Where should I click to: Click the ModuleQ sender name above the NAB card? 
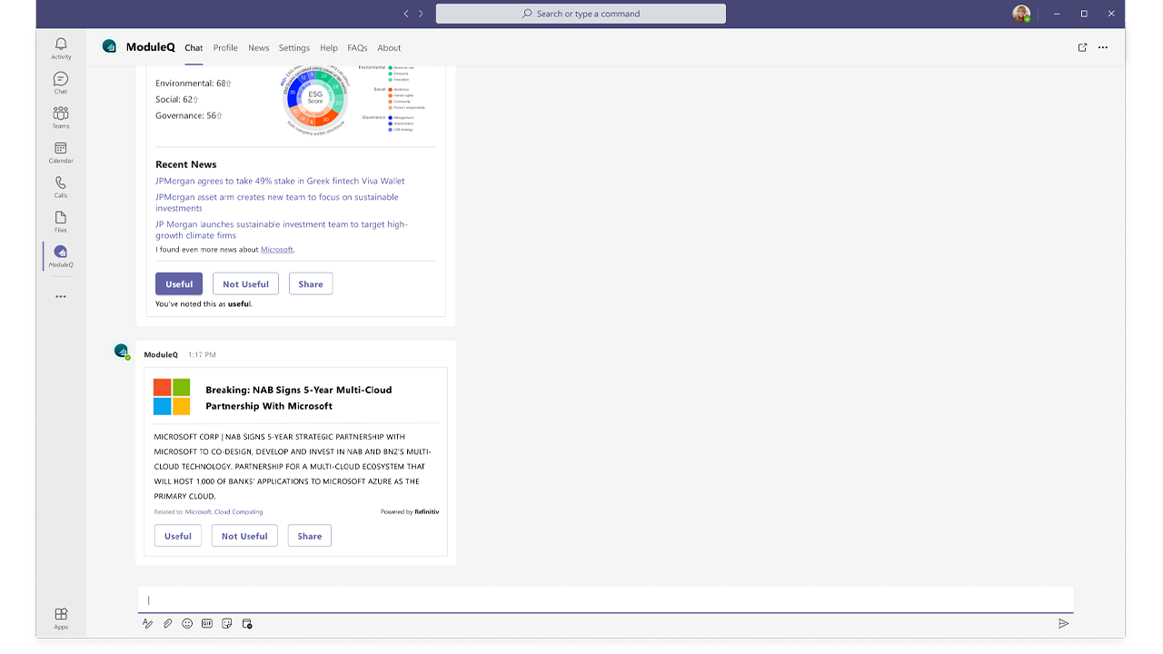click(x=161, y=355)
